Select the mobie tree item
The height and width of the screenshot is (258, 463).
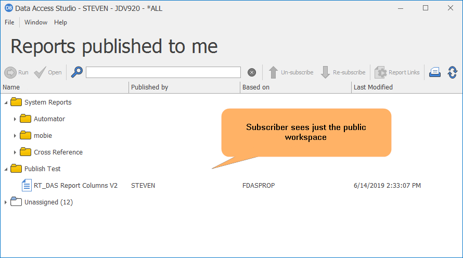tap(43, 135)
